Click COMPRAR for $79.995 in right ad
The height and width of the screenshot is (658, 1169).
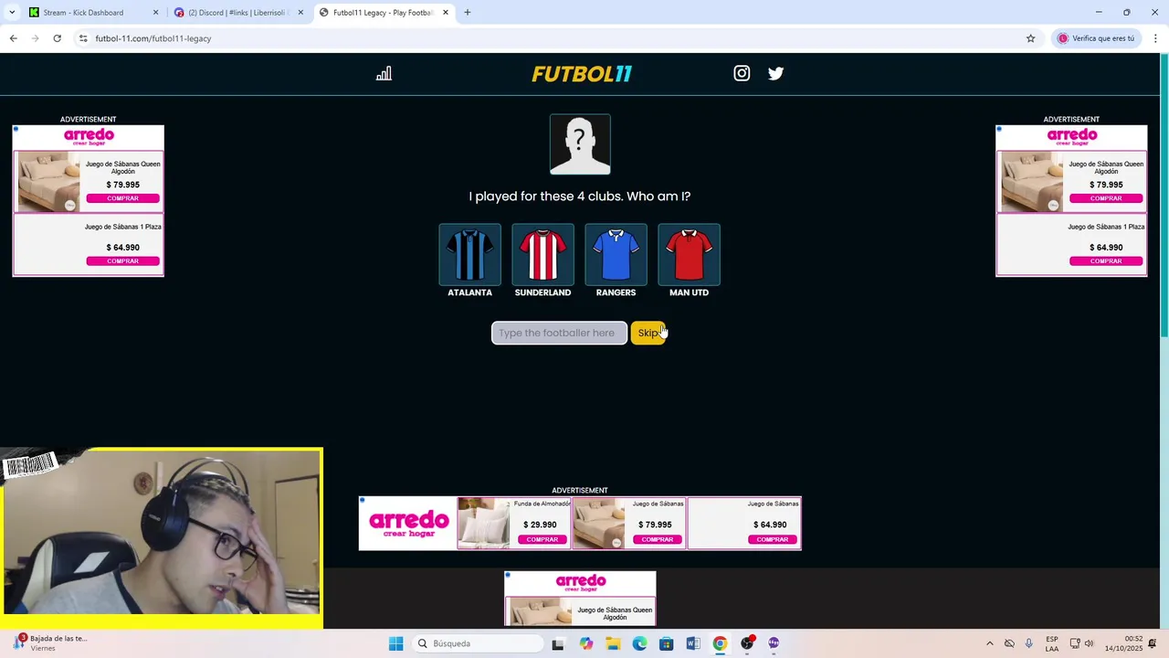pos(1106,198)
